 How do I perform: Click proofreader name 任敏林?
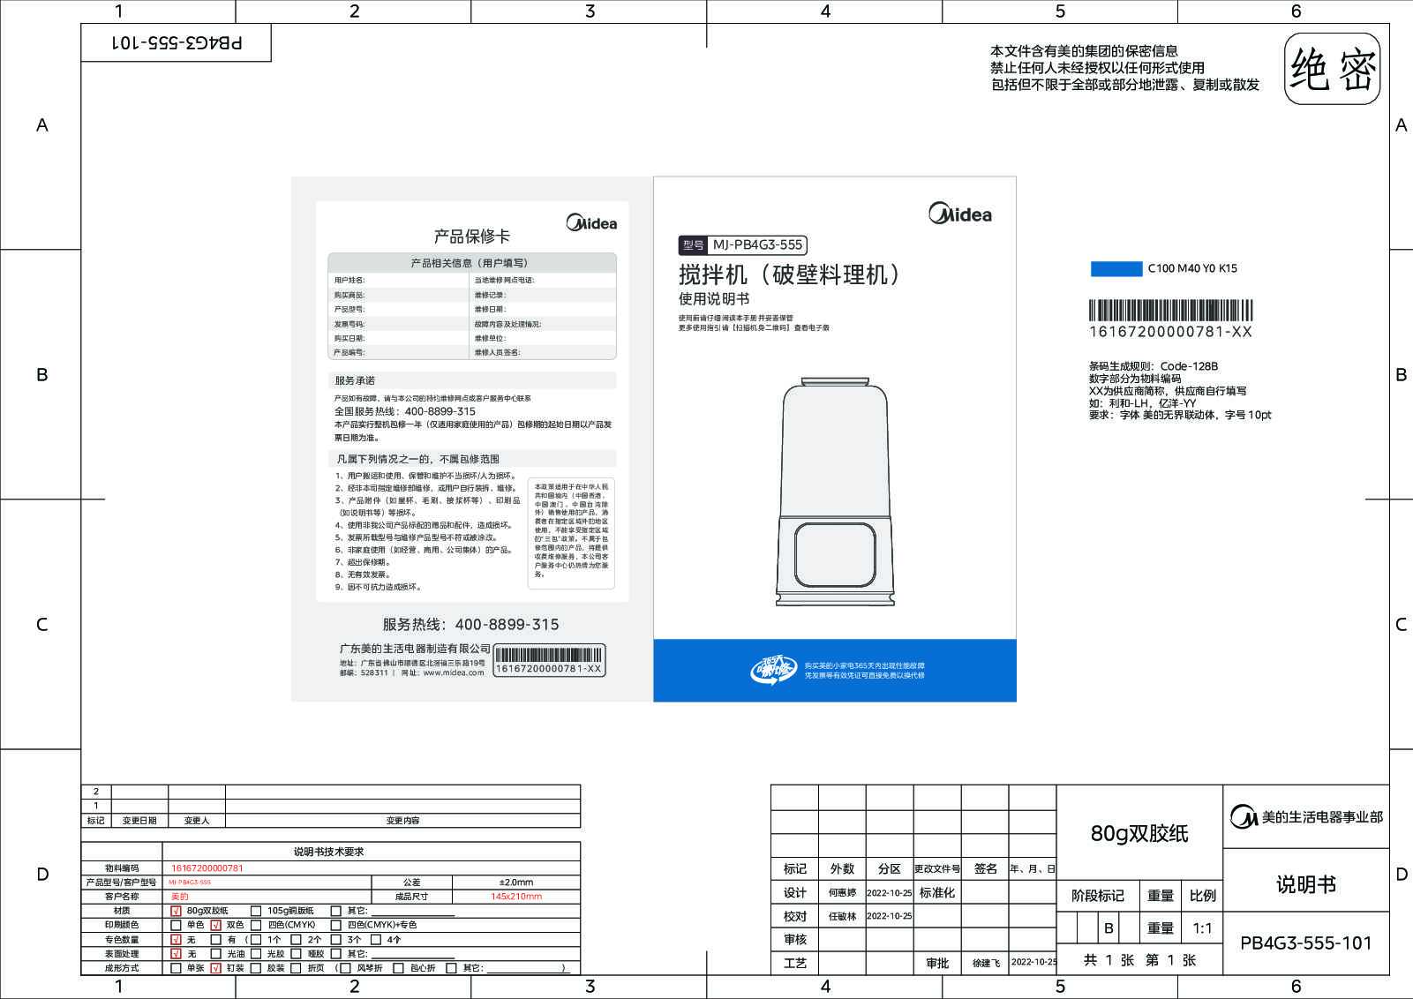842,917
